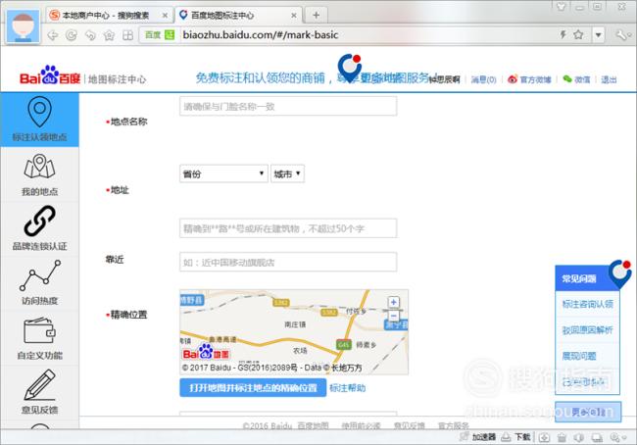This screenshot has height=445, width=637.
Task: Click the URL biaozhu.baidu.com address field
Action: point(261,35)
